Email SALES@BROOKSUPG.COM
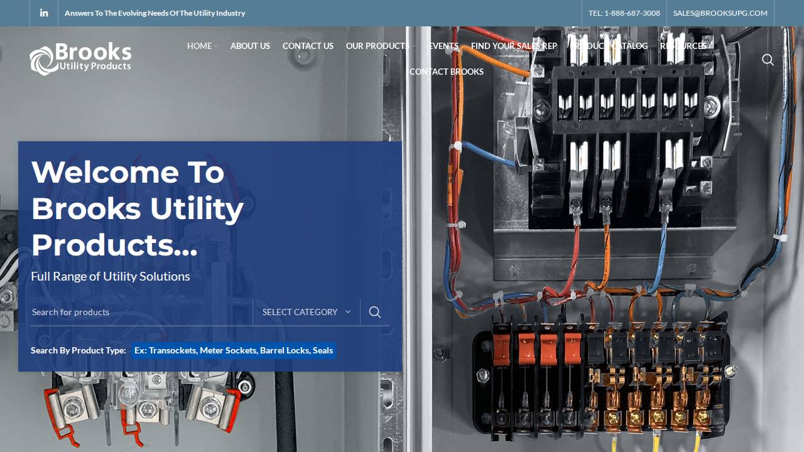Viewport: 804px width, 452px height. click(x=720, y=13)
